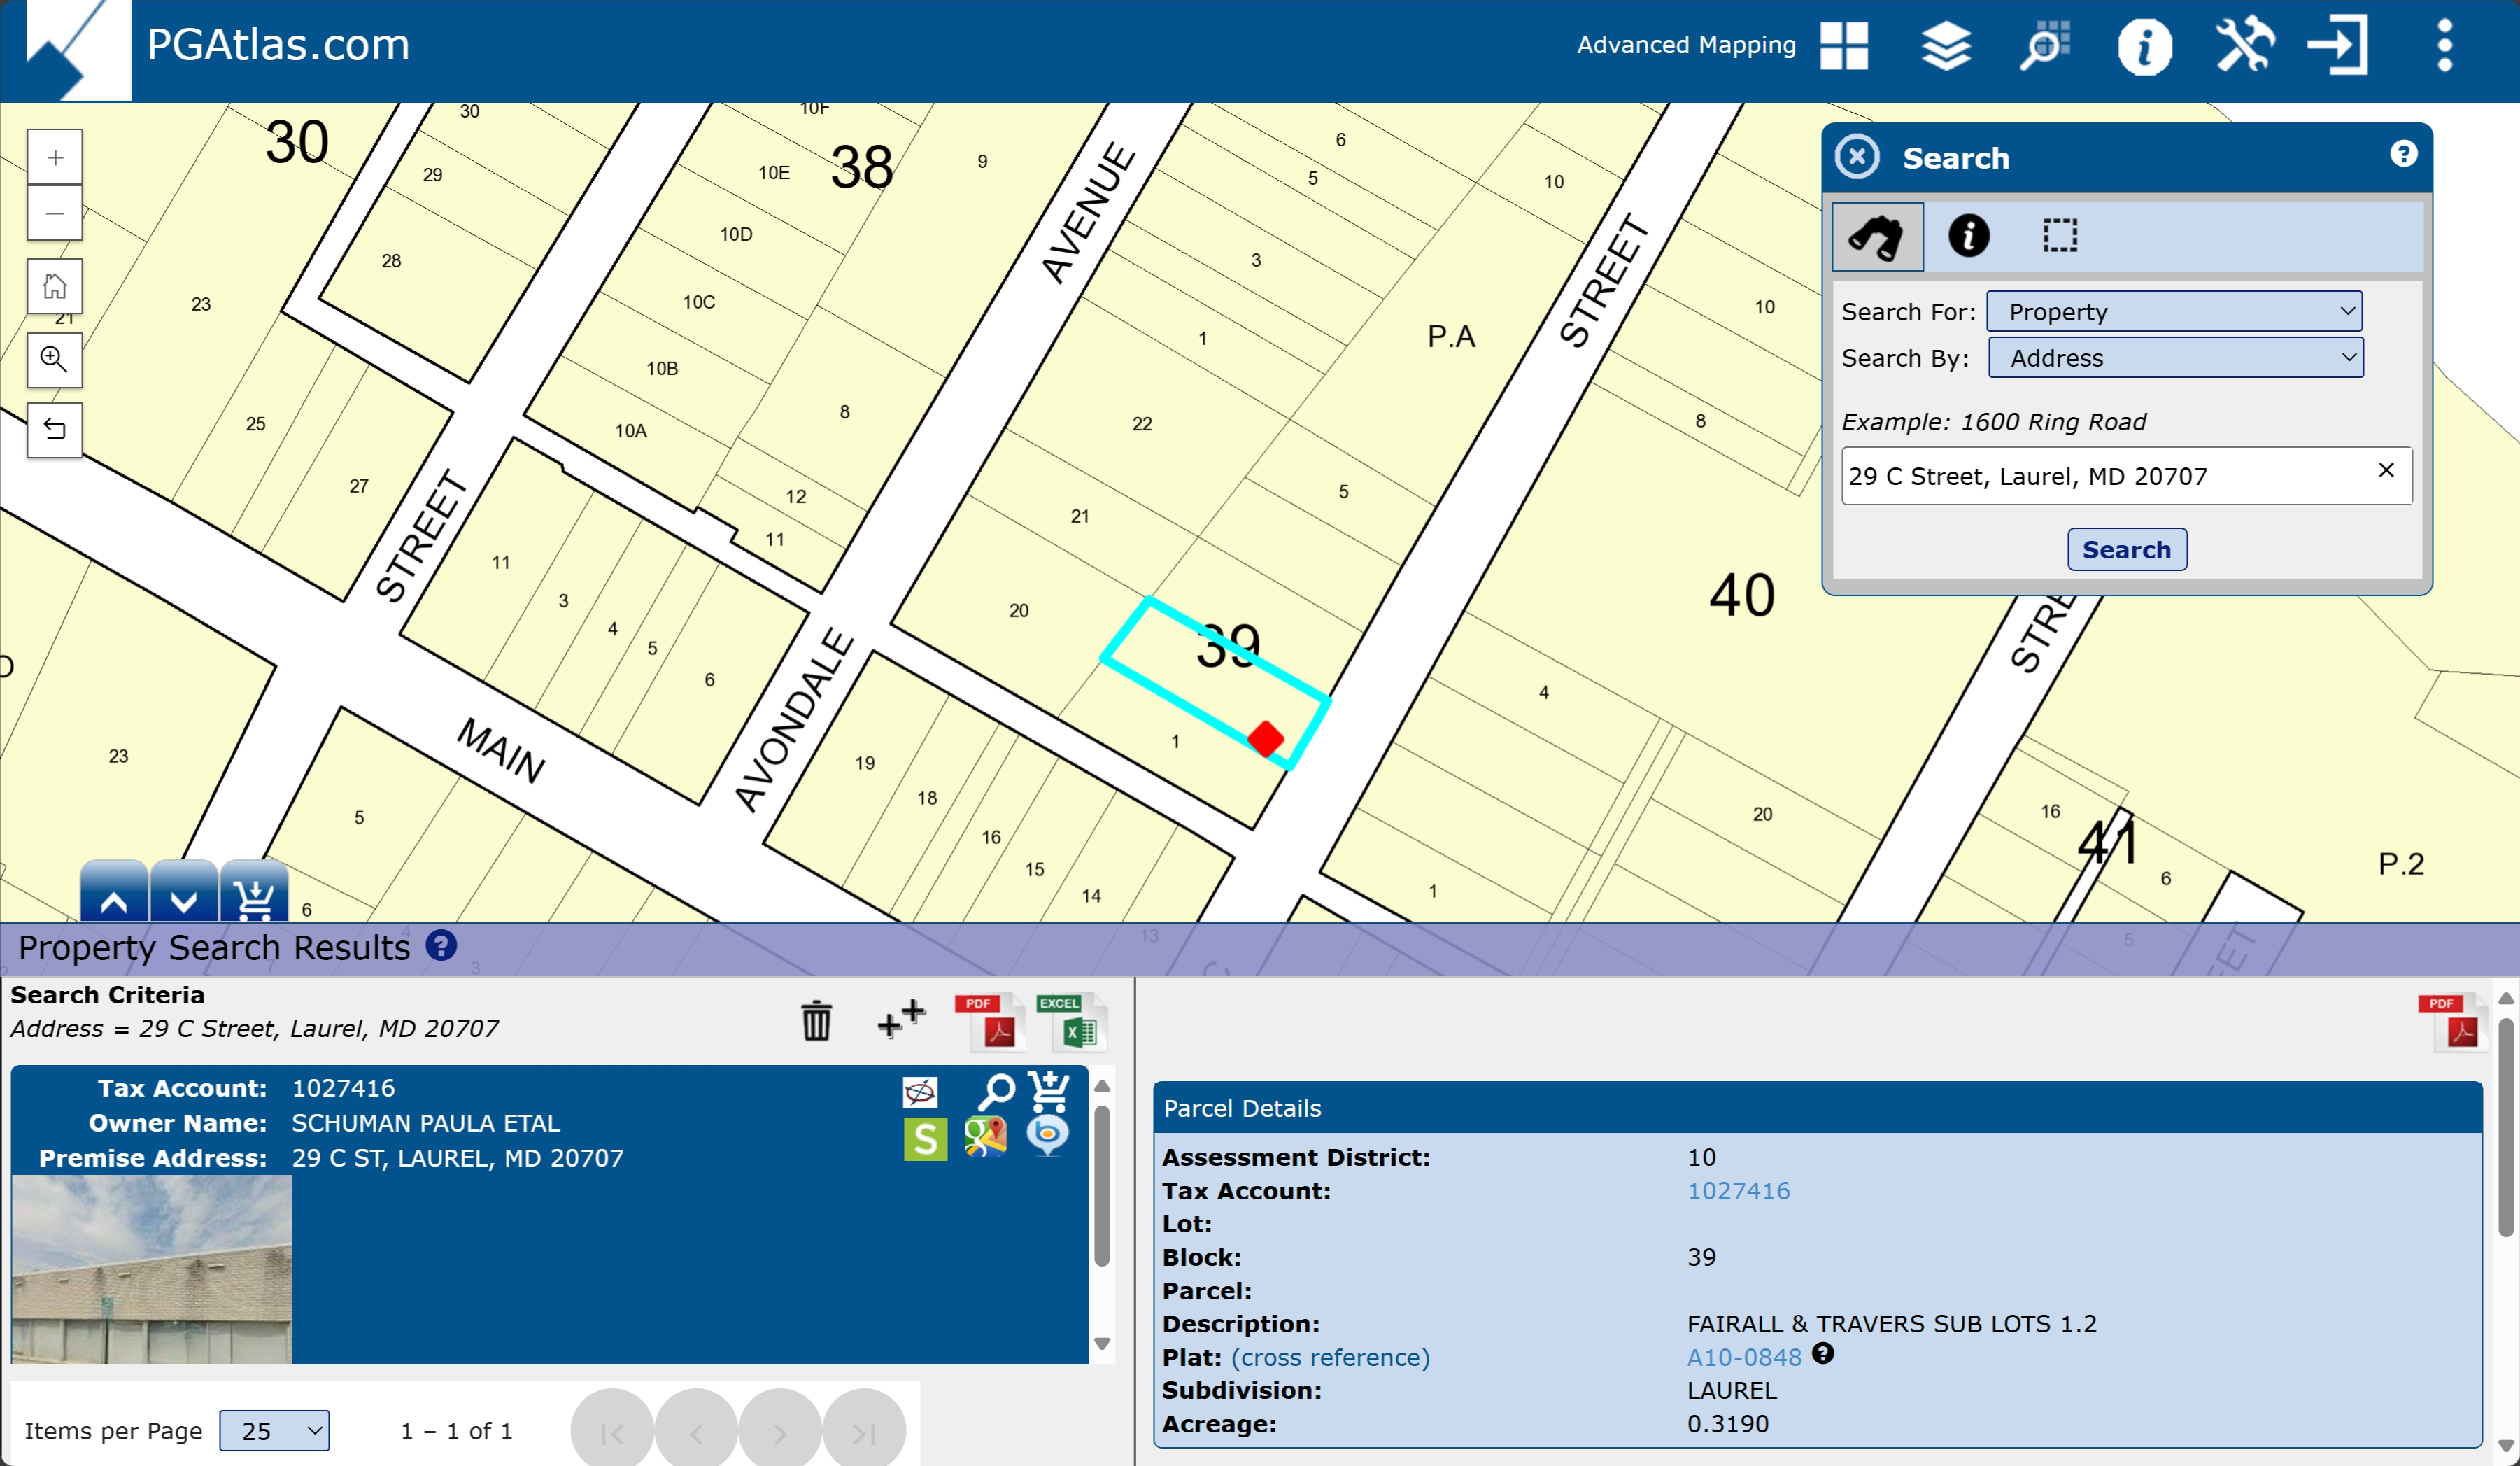This screenshot has width=2520, height=1466.
Task: Click the map tools wrench icon
Action: 2244,46
